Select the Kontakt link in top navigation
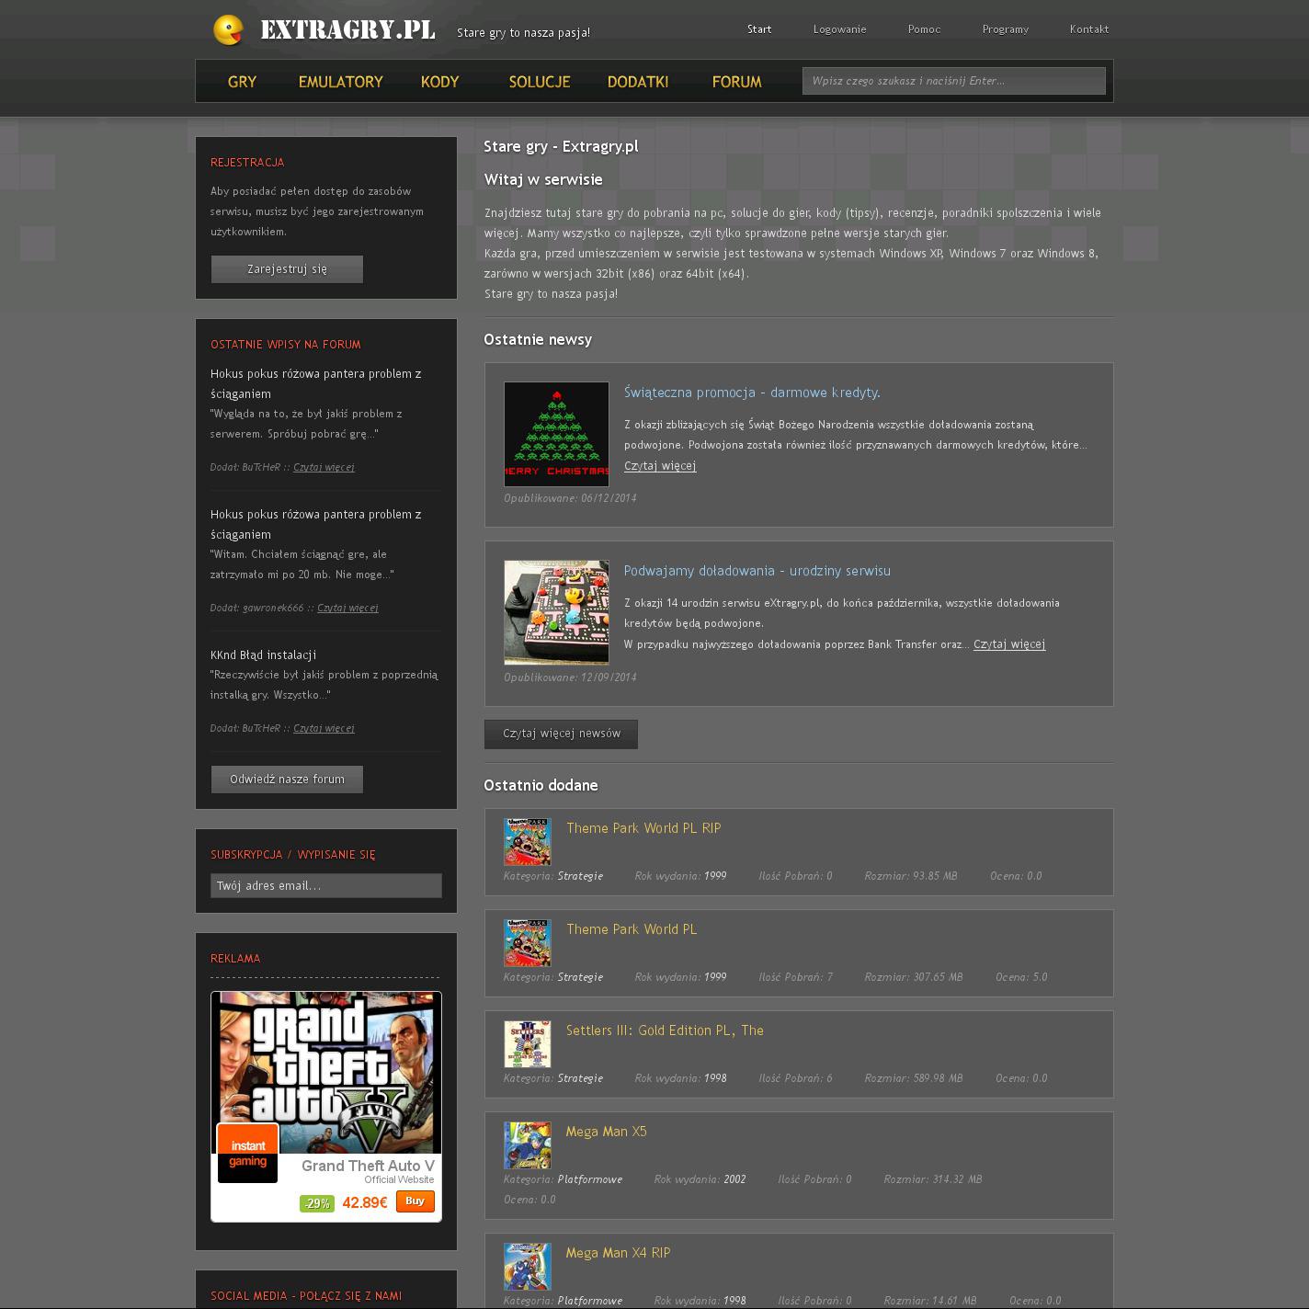The image size is (1309, 1309). (1088, 29)
